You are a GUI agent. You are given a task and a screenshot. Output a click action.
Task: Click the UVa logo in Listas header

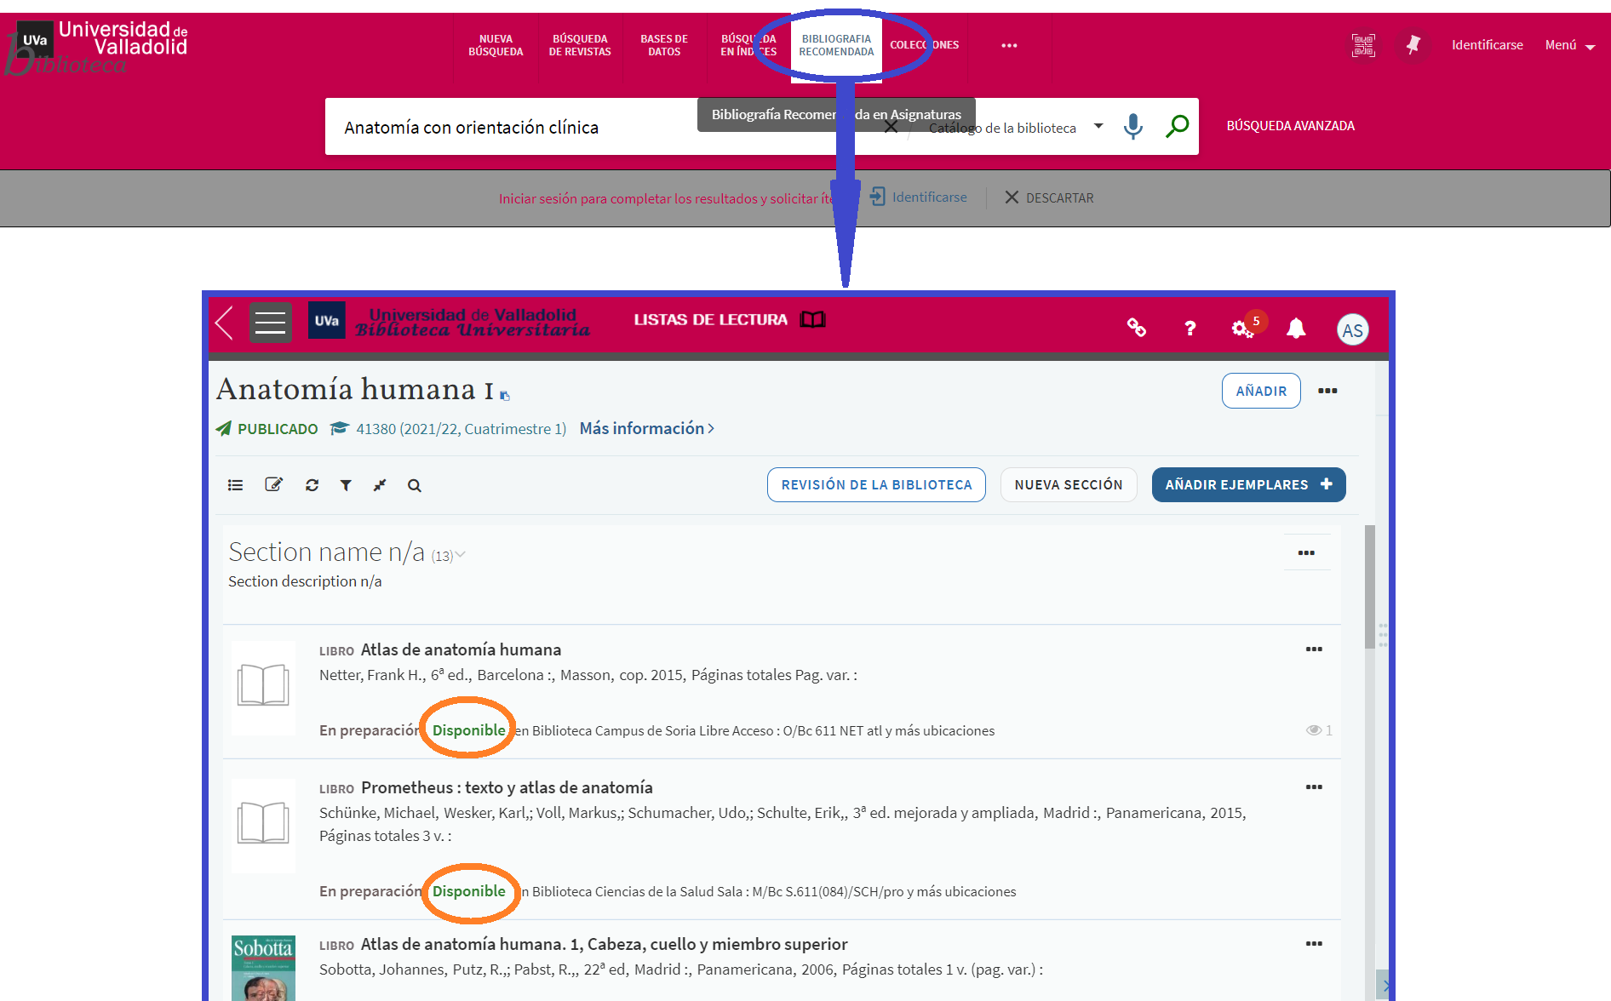click(327, 320)
